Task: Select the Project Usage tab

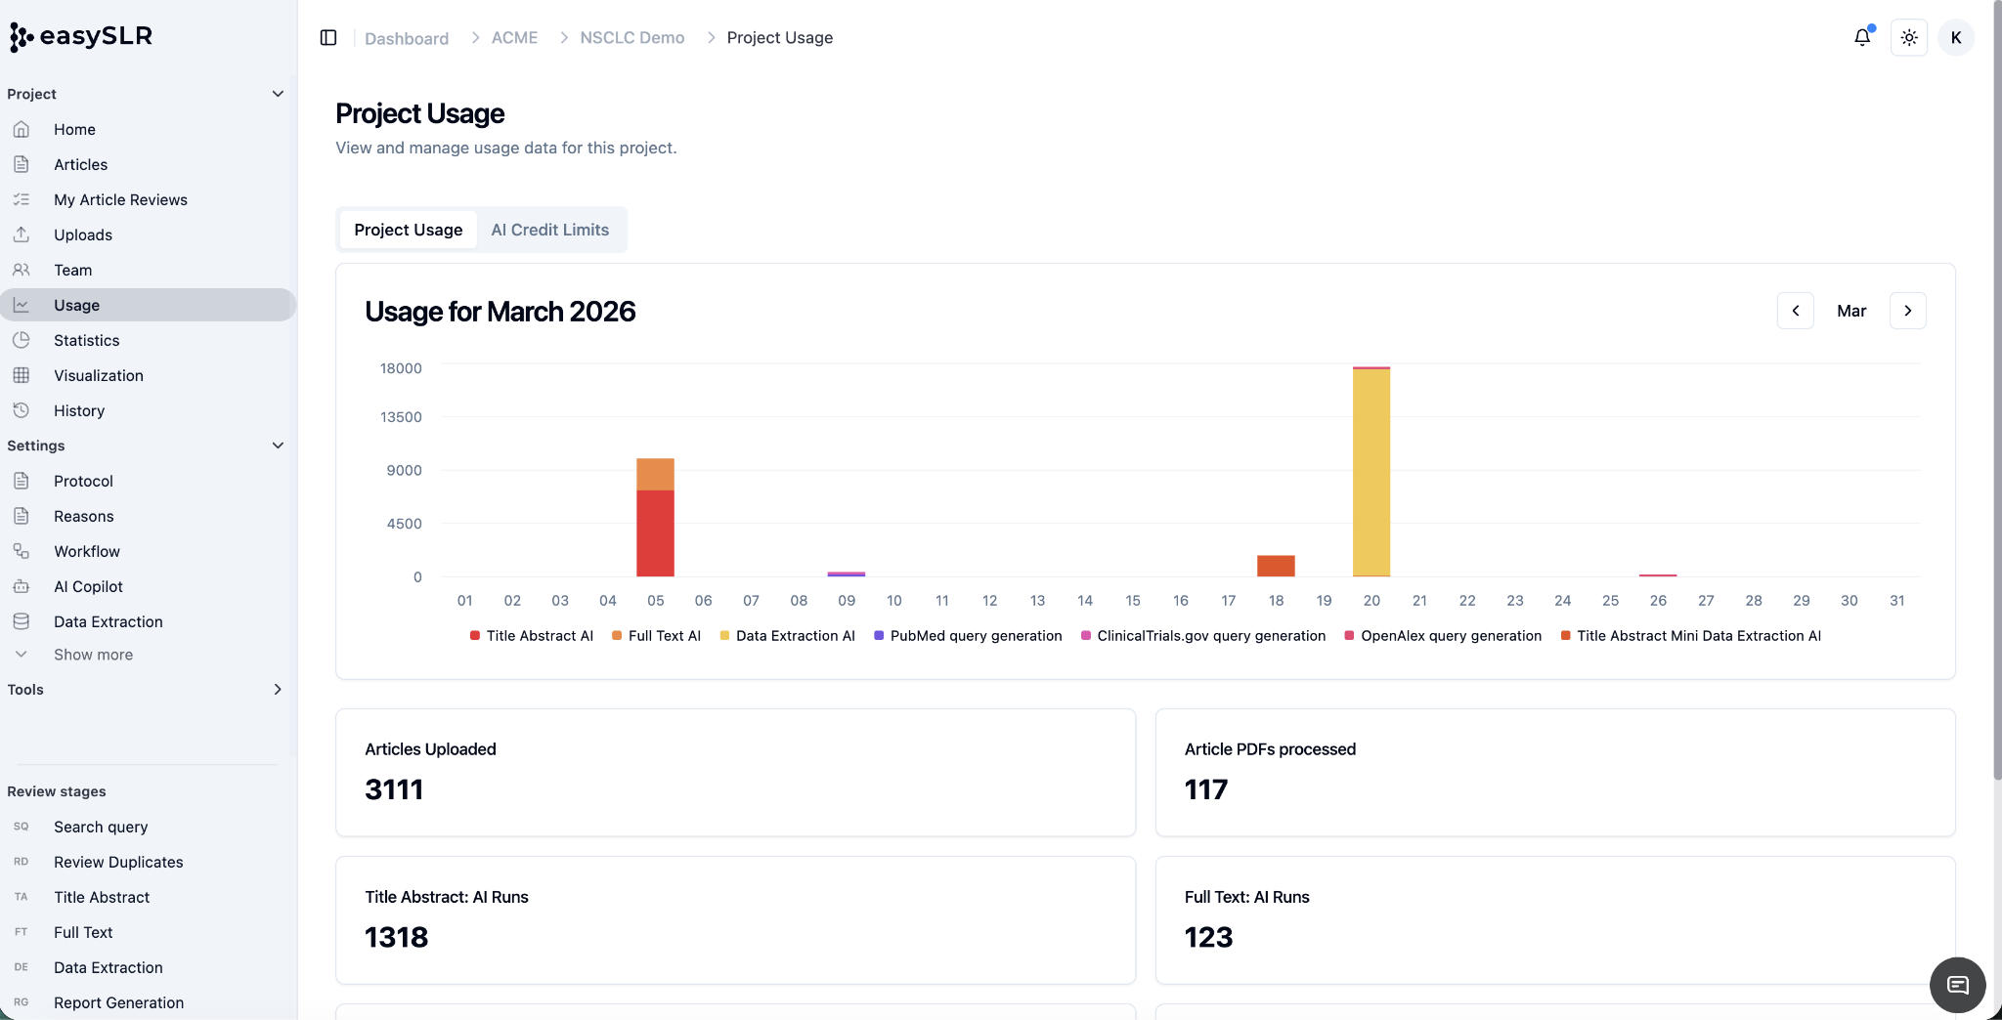Action: 409,230
